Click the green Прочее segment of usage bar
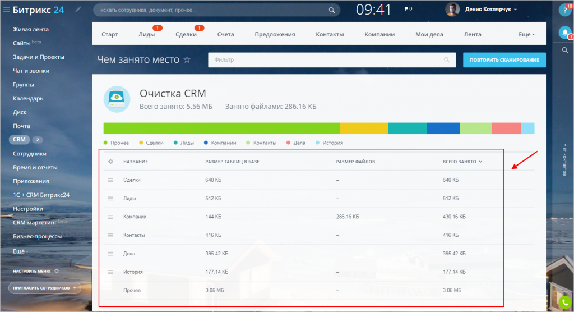 click(221, 128)
